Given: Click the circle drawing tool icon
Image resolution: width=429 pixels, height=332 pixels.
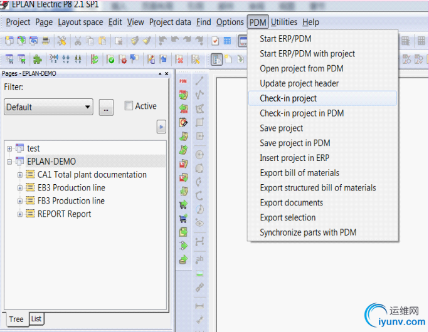Looking at the screenshot, I should pos(199,155).
